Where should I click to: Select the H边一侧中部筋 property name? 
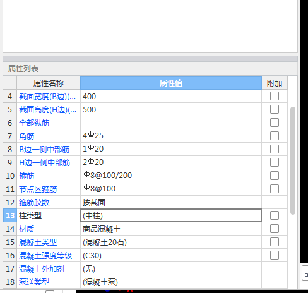click(x=49, y=162)
